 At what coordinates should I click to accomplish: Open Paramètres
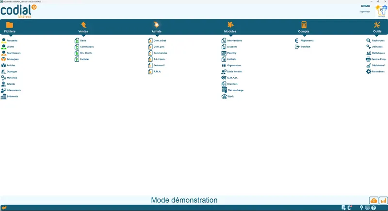375,71
